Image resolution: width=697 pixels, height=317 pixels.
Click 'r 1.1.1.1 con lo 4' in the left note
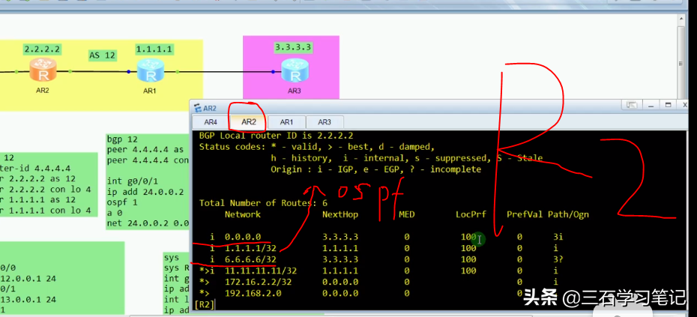45,211
